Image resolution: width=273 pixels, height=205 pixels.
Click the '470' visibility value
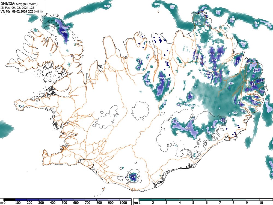click(213, 127)
